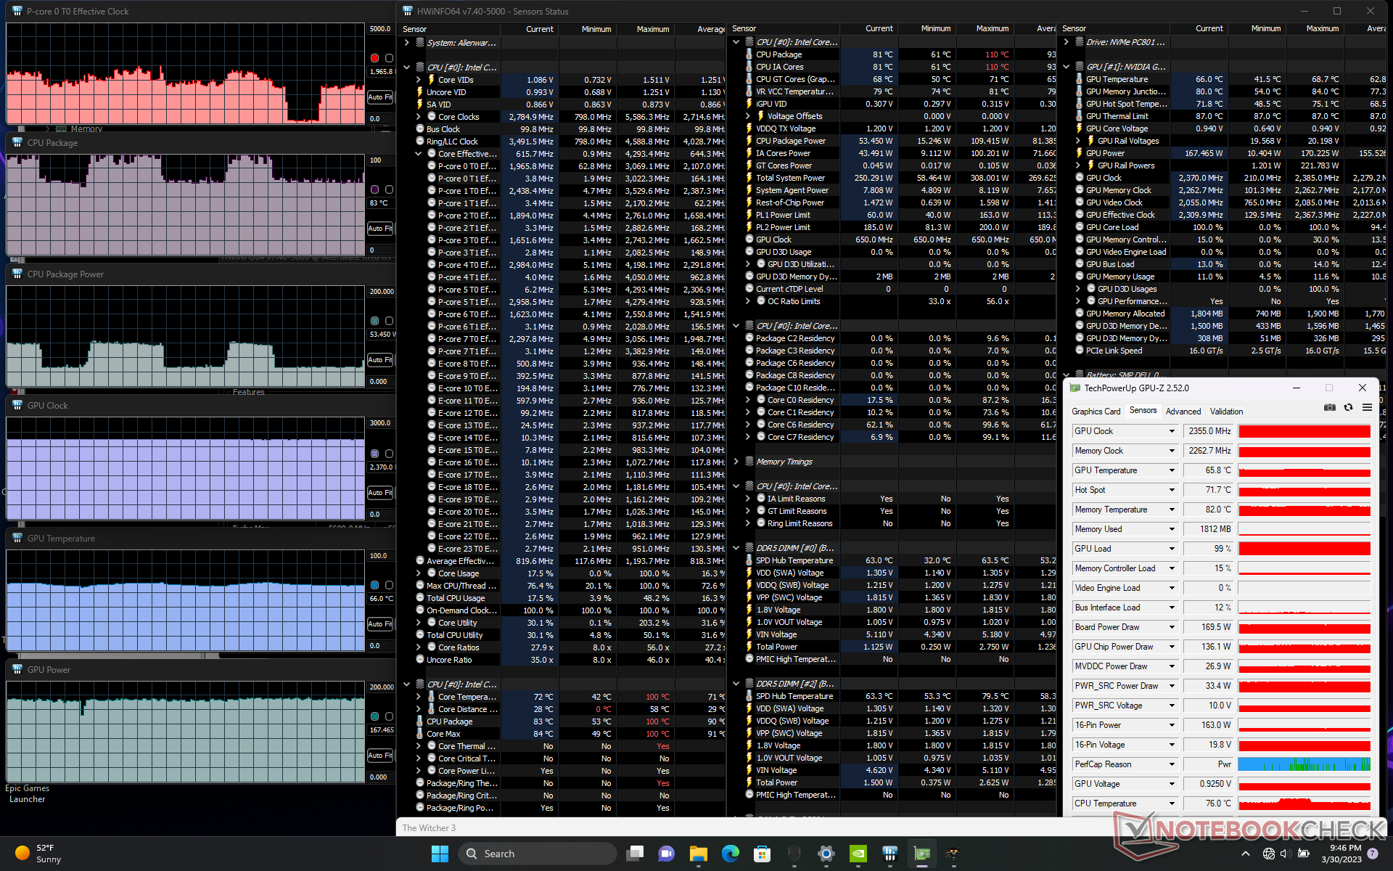The image size is (1393, 871).
Task: Click the GPU Temperature graph window icon
Action: 17,538
